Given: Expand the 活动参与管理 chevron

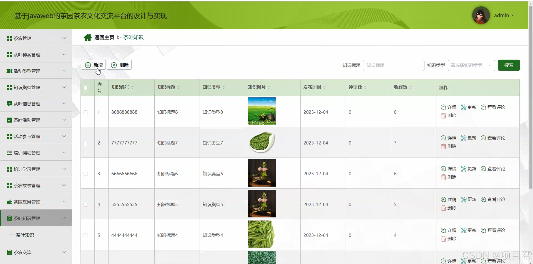Looking at the screenshot, I should [64, 136].
